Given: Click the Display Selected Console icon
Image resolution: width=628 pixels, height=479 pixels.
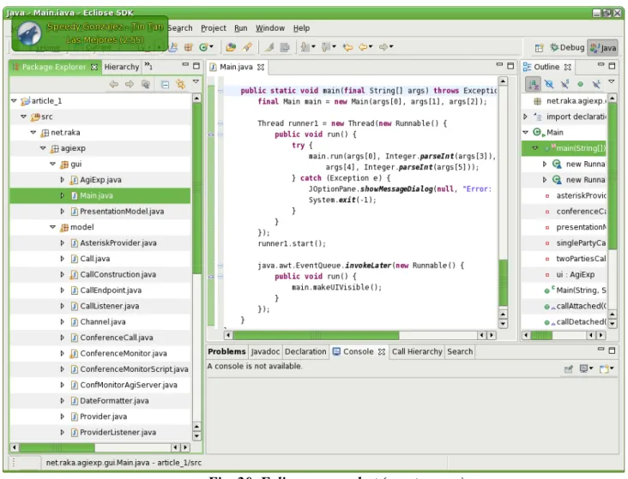Looking at the screenshot, I should (x=586, y=368).
